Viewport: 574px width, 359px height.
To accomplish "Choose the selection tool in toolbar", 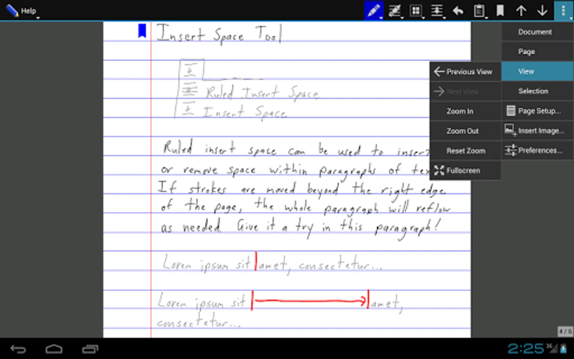I will point(416,10).
